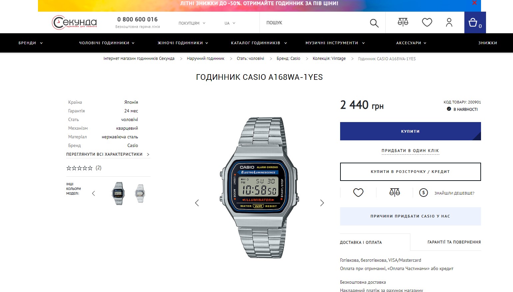
Task: Click the ПОШУК search field
Action: (313, 23)
